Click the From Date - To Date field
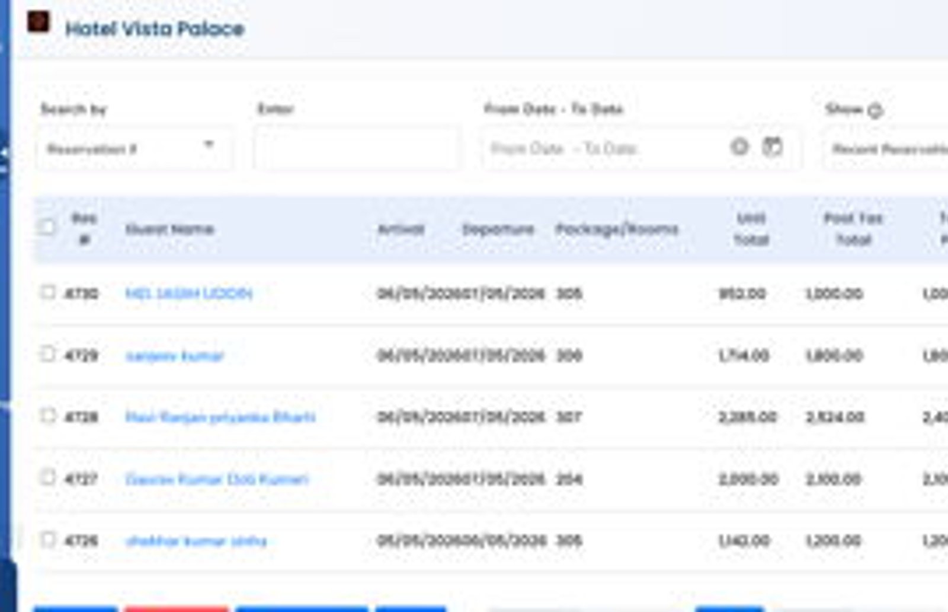 tap(641, 148)
